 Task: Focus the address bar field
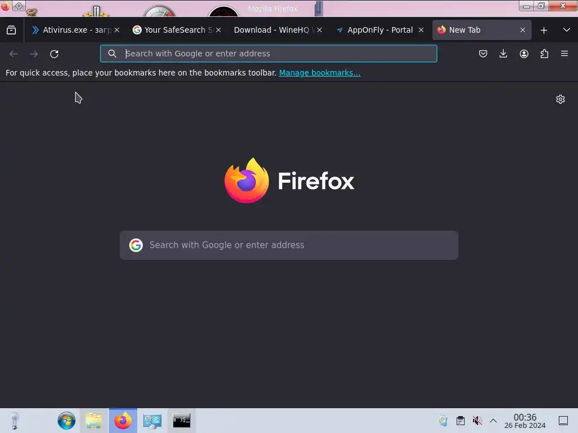(268, 54)
